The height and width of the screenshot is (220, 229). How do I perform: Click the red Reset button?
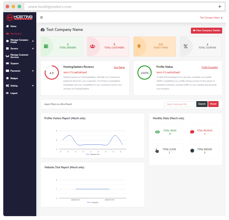coord(213,104)
